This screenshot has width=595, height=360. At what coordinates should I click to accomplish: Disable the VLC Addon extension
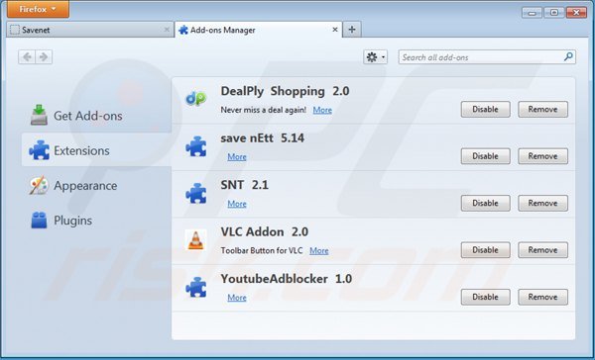point(485,250)
